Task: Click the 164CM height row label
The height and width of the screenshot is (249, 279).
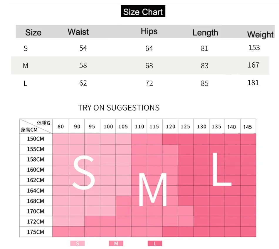Action: (36, 190)
